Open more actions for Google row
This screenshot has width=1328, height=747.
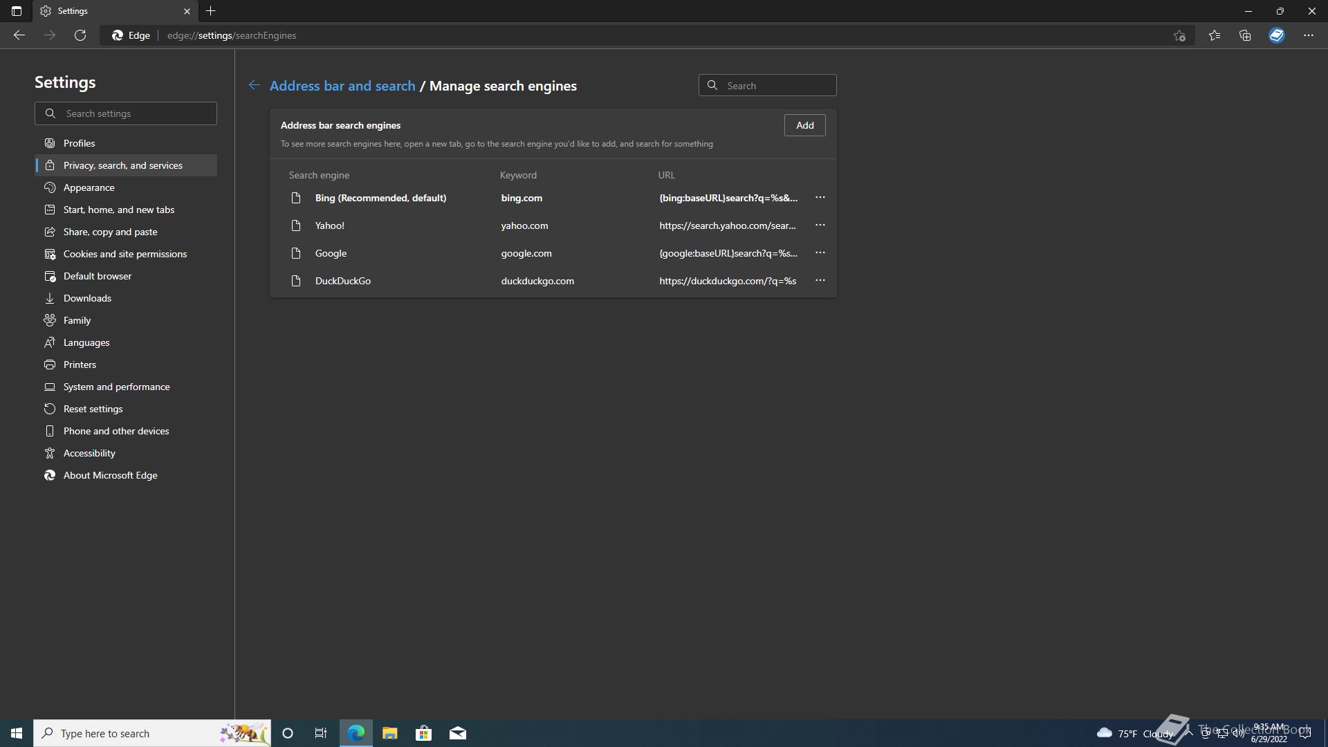pyautogui.click(x=820, y=253)
